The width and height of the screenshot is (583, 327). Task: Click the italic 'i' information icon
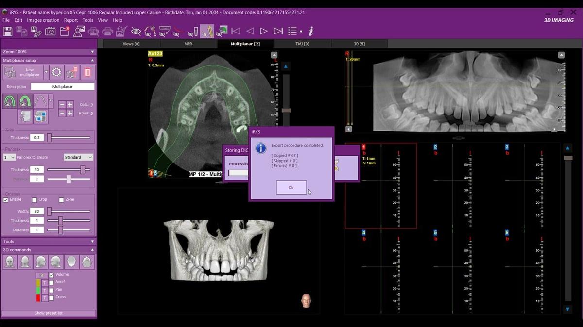point(311,31)
